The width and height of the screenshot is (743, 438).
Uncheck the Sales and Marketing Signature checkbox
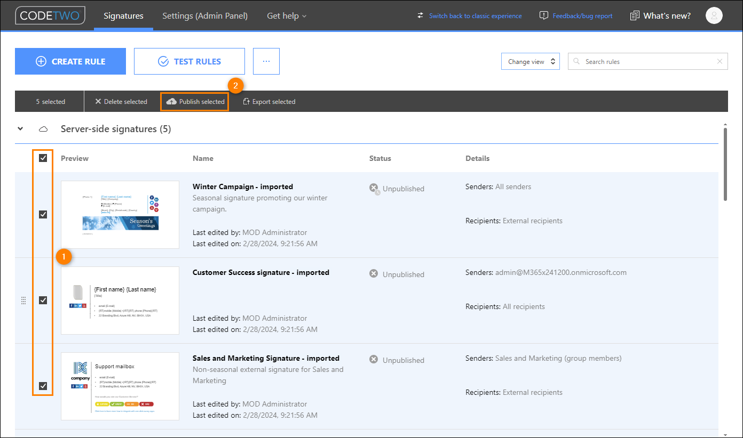(x=43, y=386)
